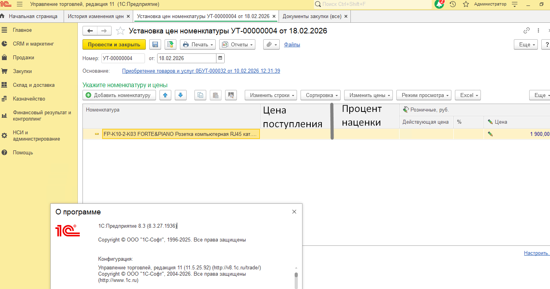Open the Приобретение товаров и услуг link

pos(201,71)
